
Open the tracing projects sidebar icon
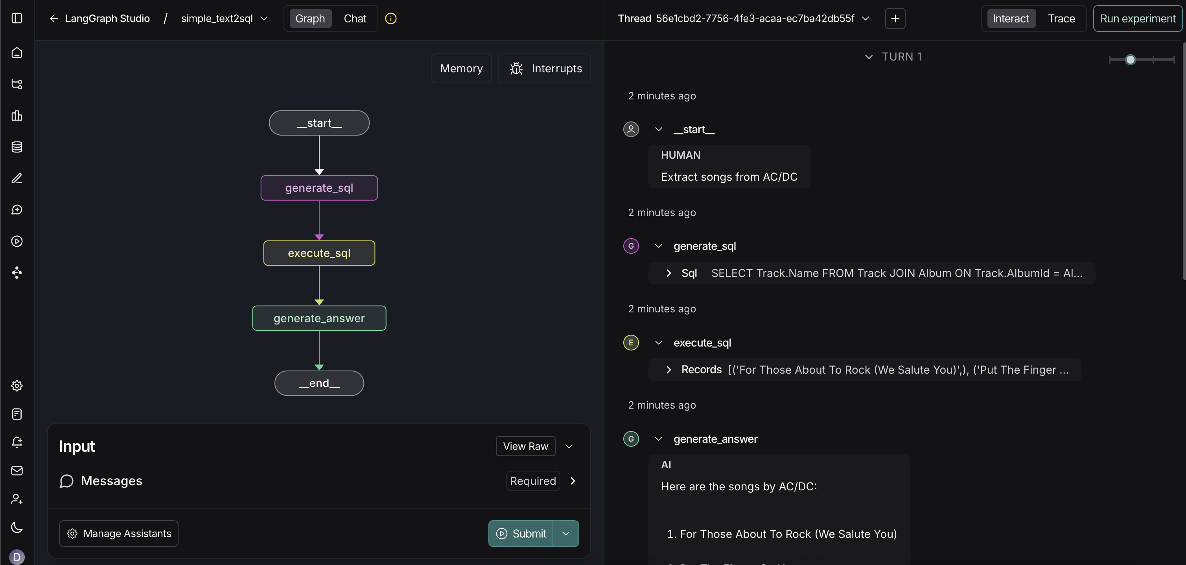tap(17, 84)
